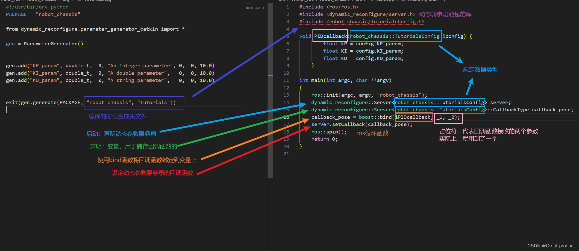The image size is (579, 251).
Task: Click the ros::spin() call on line 18
Action: click(x=328, y=132)
